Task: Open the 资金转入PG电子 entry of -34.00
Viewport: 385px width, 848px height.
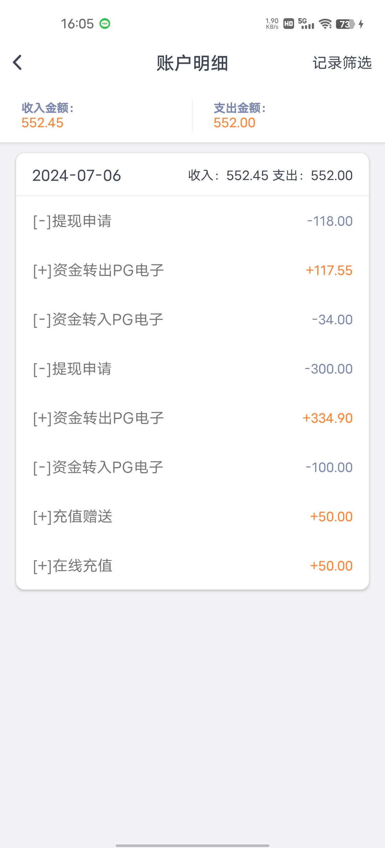Action: pos(192,320)
